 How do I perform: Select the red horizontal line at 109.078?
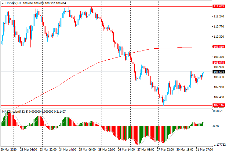coord(107,63)
